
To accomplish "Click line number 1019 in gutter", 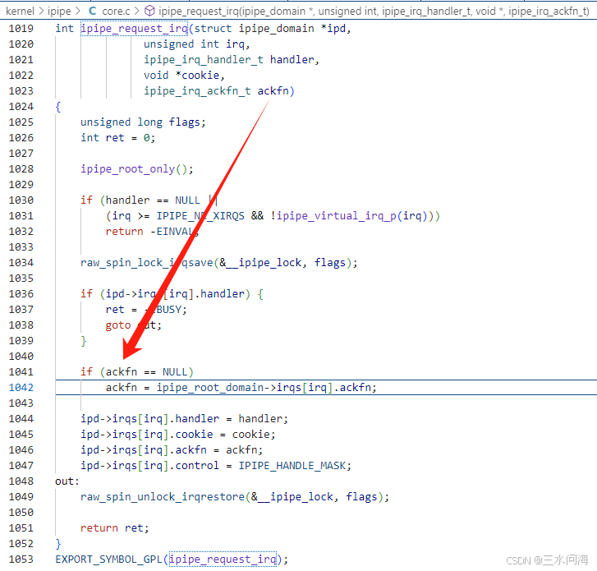I will click(21, 29).
